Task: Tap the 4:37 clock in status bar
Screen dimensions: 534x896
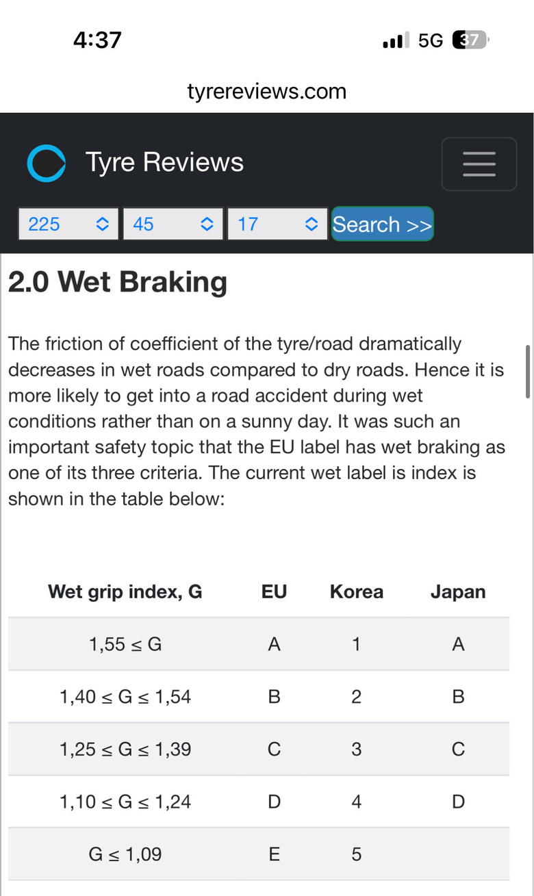Action: [x=97, y=40]
